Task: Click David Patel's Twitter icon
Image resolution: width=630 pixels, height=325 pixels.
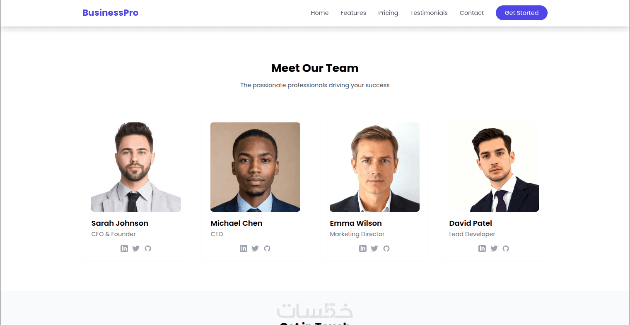Action: (x=494, y=249)
